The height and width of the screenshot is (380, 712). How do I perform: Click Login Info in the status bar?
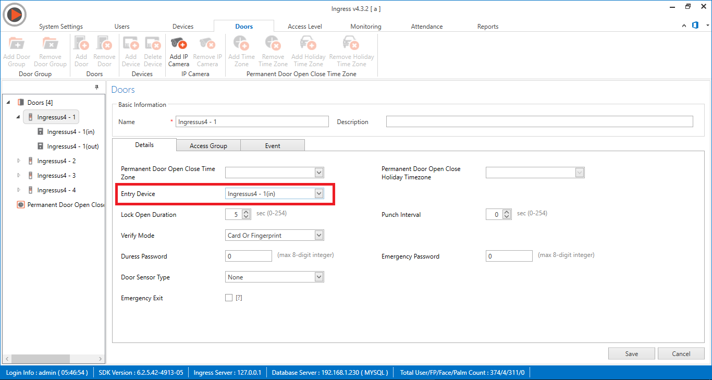pyautogui.click(x=47, y=373)
